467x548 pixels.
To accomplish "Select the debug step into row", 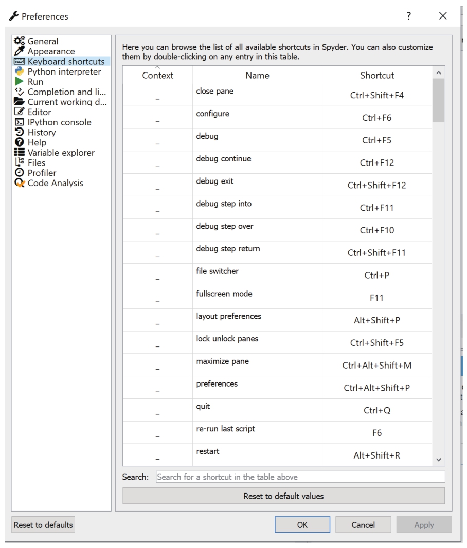I will point(277,208).
